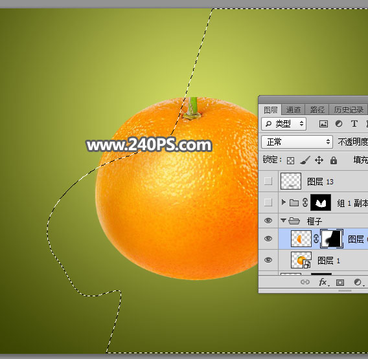The image size is (368, 359).
Task: Select 图层 1 layer name
Action: (328, 260)
